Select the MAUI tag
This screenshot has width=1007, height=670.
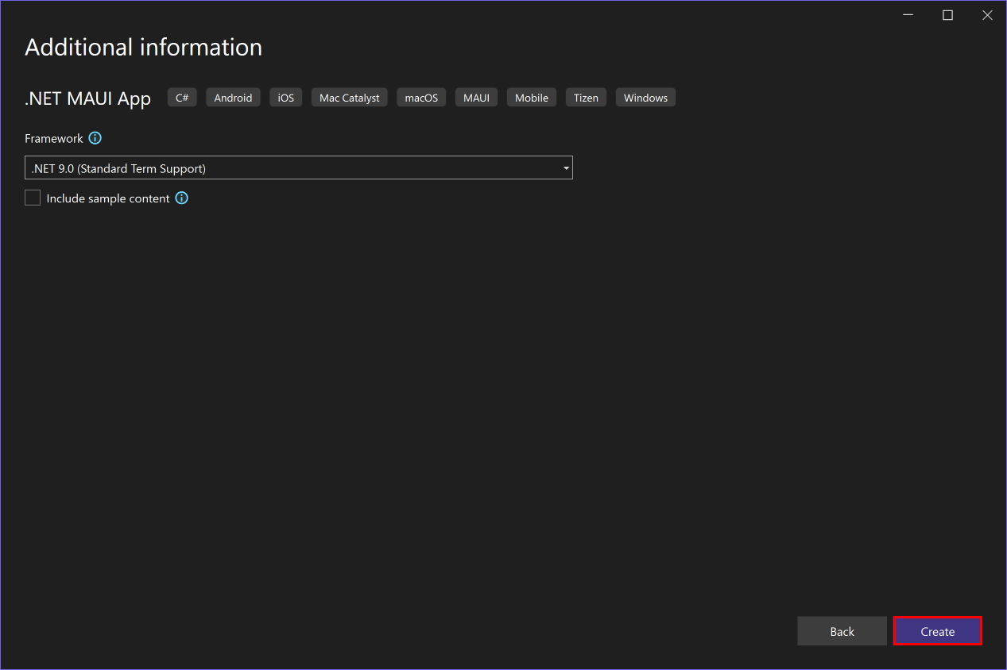tap(475, 97)
